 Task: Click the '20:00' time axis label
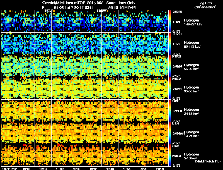[143, 169]
